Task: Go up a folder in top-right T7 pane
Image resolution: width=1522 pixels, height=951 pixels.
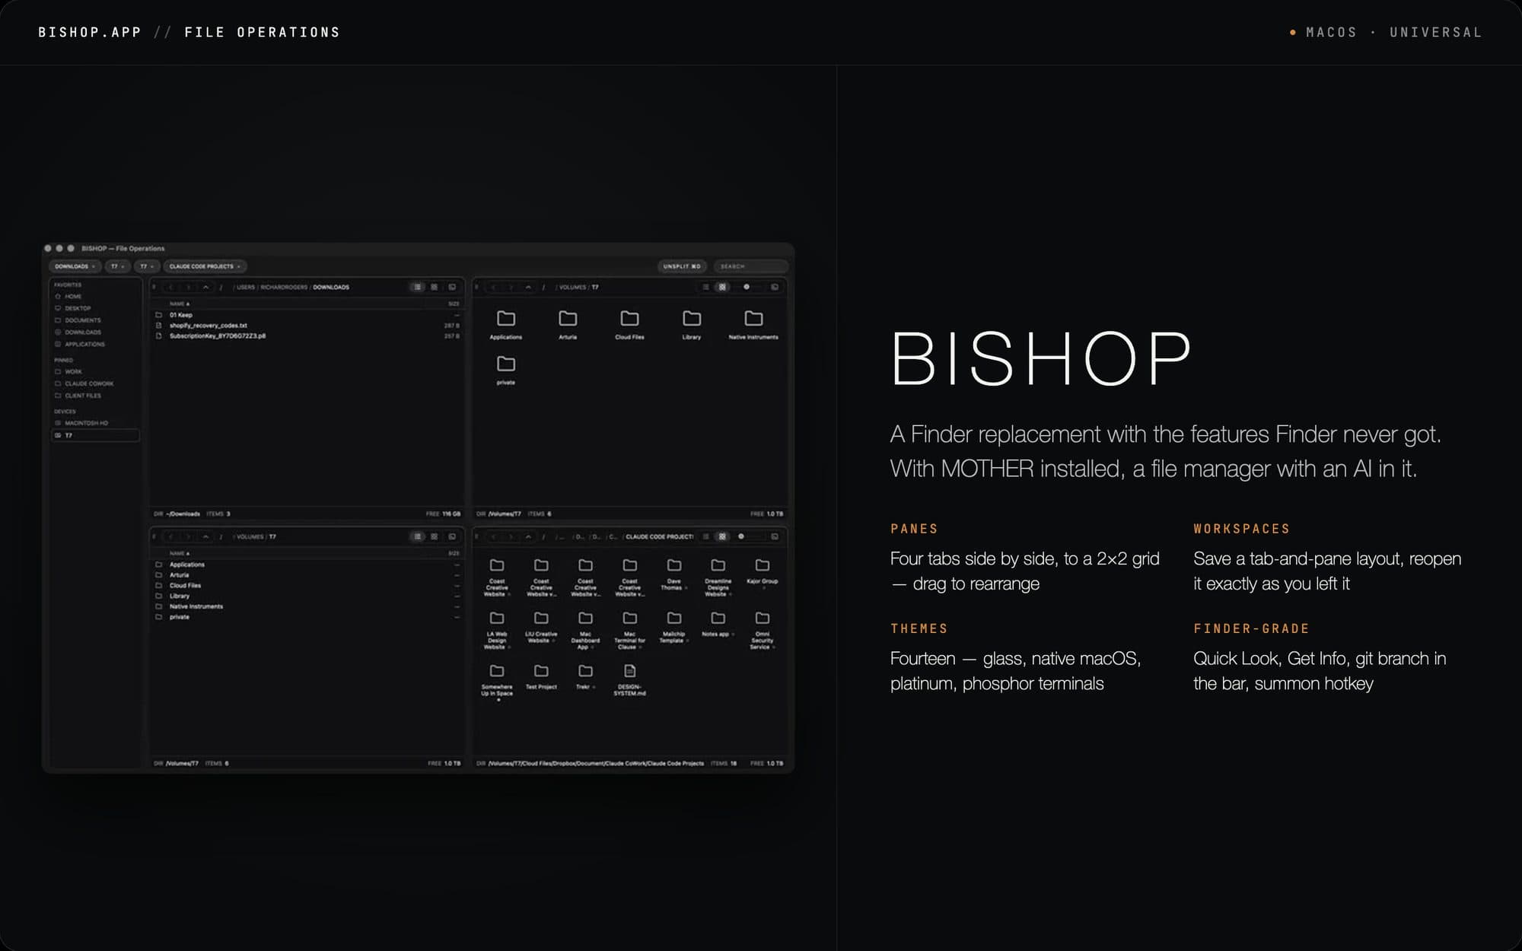Action: (528, 287)
